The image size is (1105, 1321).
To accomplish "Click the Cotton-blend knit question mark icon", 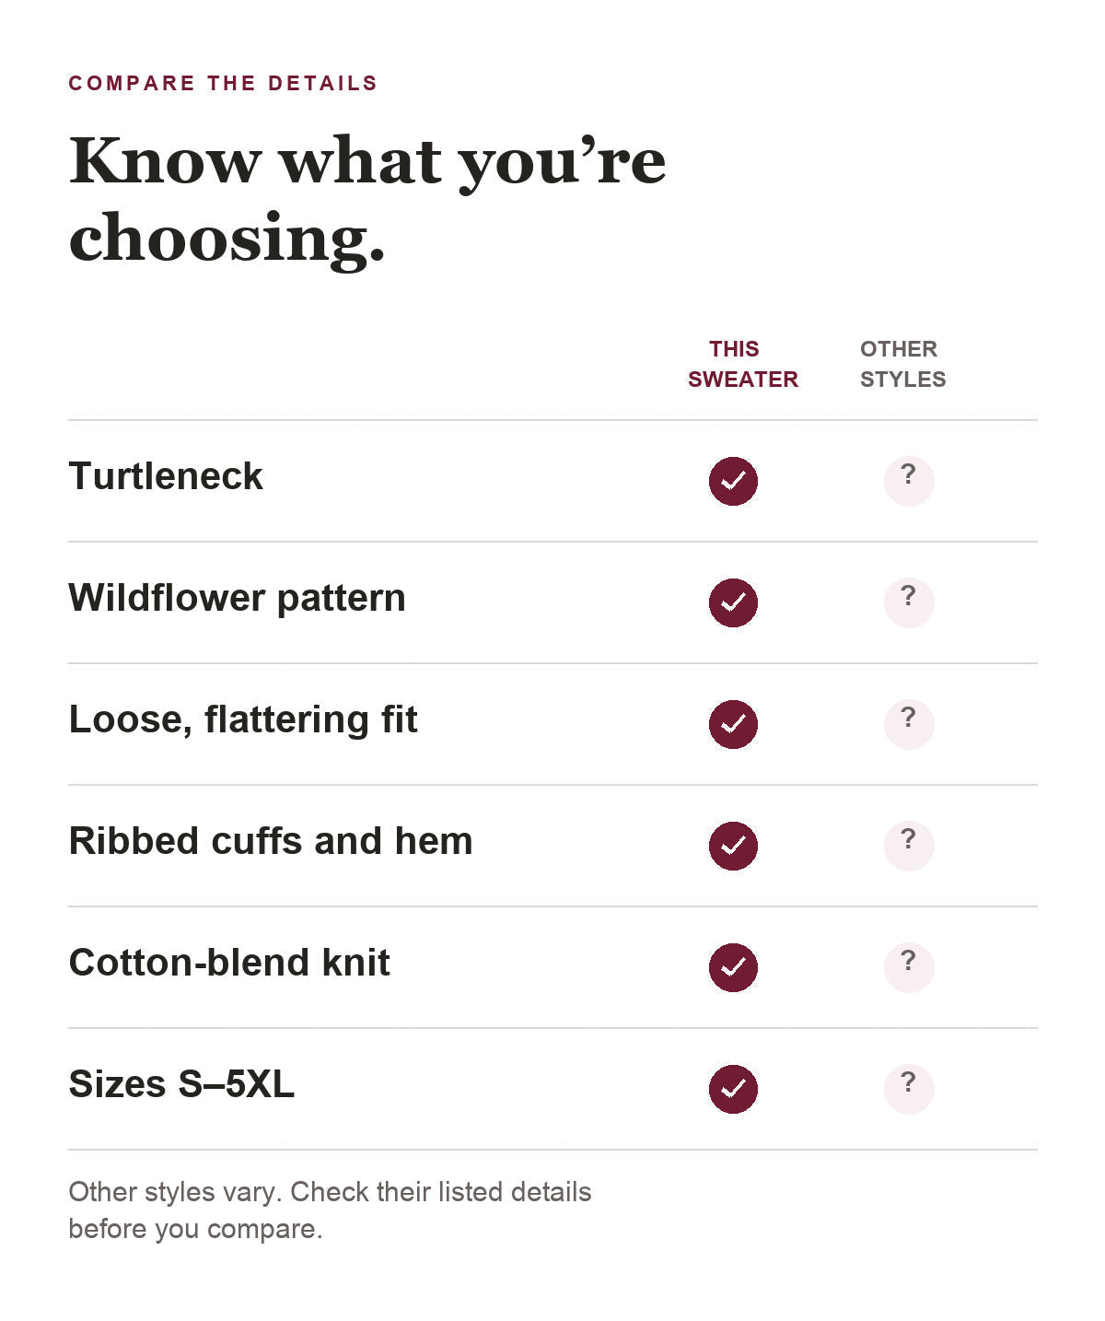I will pos(909,967).
